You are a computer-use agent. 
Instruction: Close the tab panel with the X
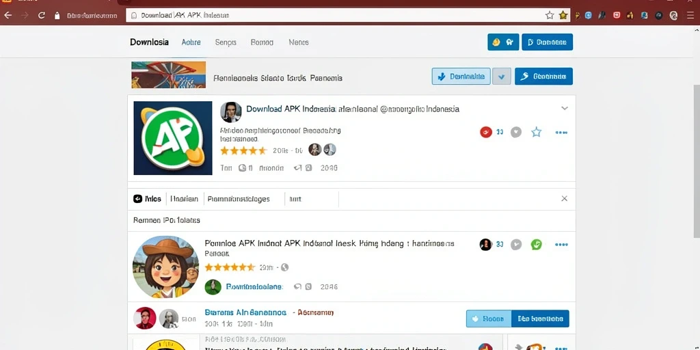(x=564, y=198)
